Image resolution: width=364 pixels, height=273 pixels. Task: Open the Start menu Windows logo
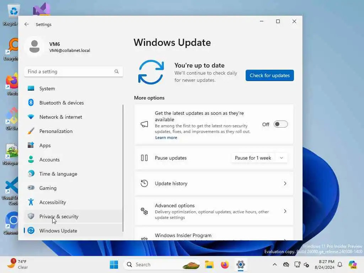114,264
